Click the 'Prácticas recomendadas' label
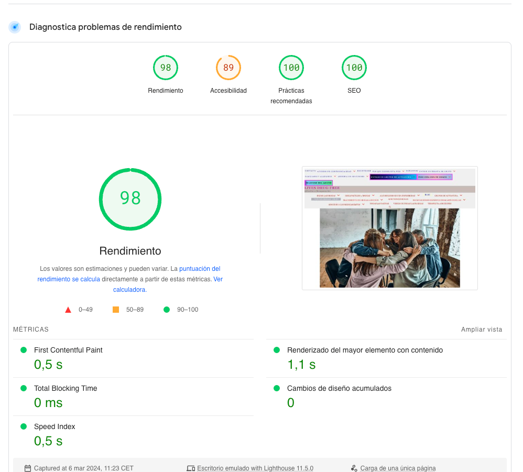523x472 pixels. pos(291,96)
